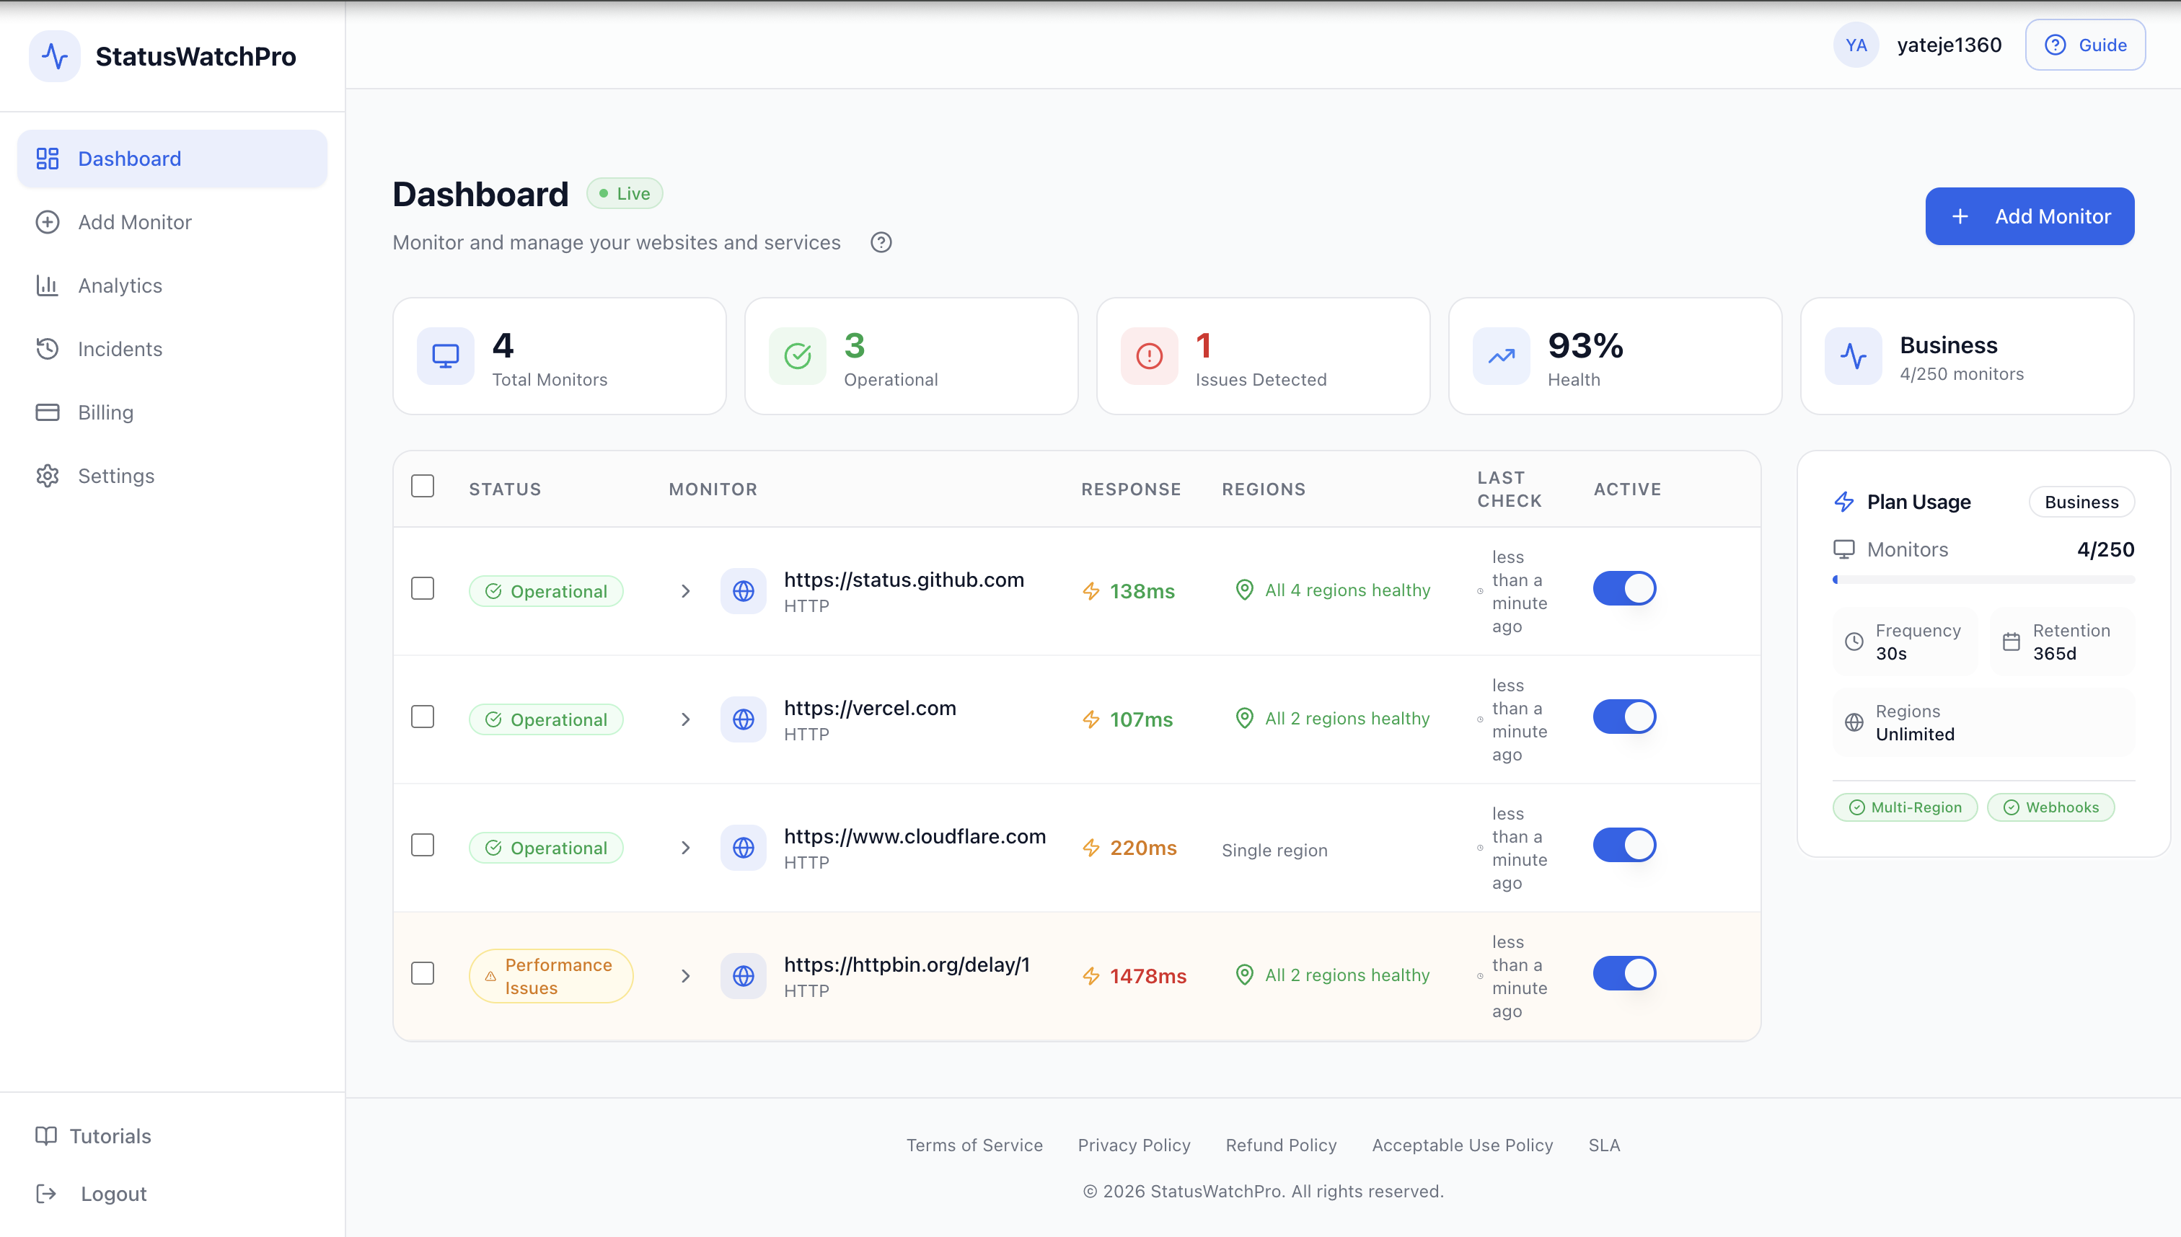
Task: Expand the status.github.com monitor row chevron
Action: click(x=685, y=591)
